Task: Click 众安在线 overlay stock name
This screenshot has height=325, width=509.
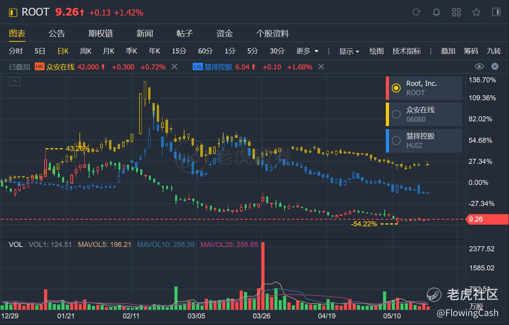Action: (60, 67)
